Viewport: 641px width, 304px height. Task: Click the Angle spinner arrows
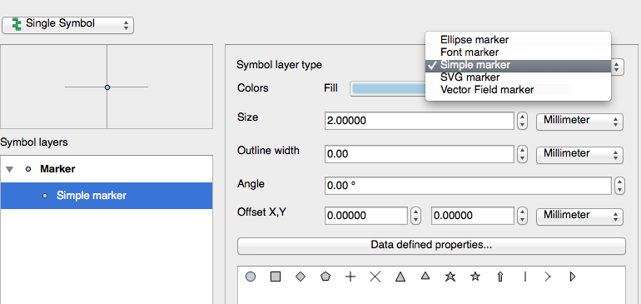pyautogui.click(x=619, y=186)
